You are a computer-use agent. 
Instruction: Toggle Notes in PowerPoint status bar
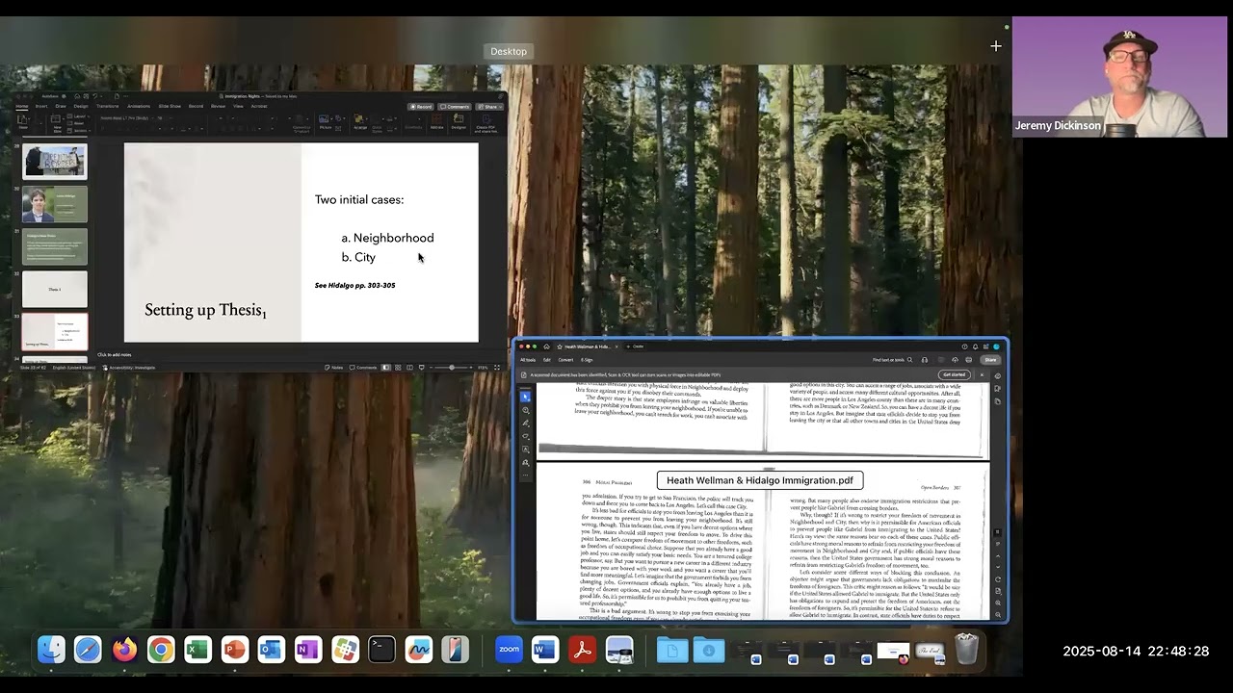coord(334,367)
